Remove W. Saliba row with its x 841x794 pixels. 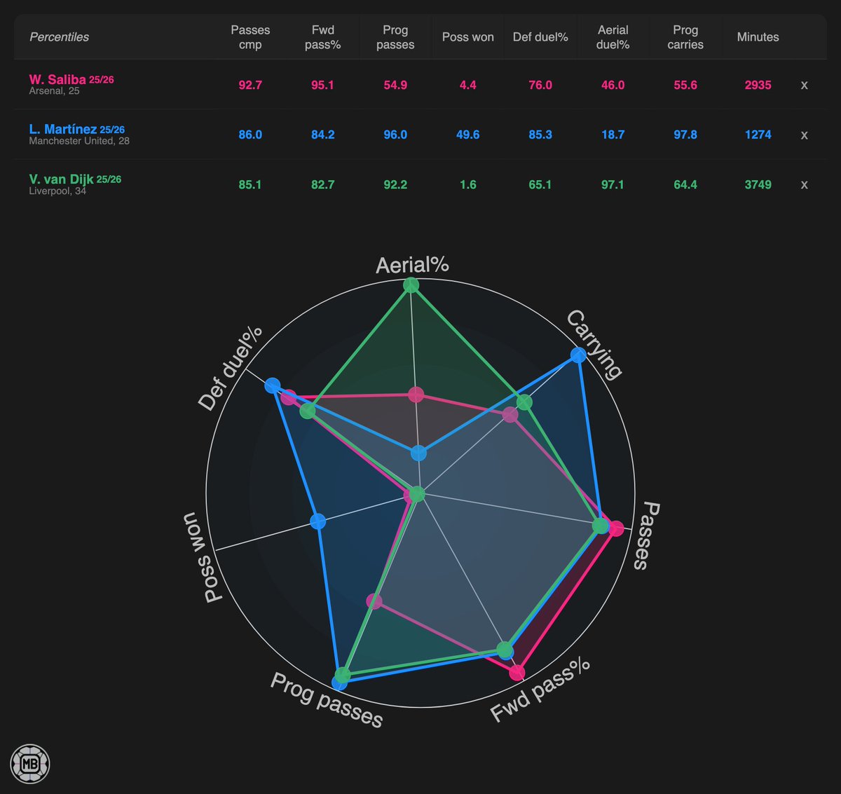pos(804,85)
